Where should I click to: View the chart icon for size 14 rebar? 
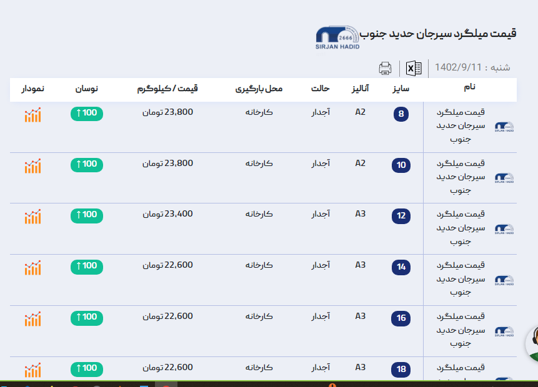coord(33,268)
